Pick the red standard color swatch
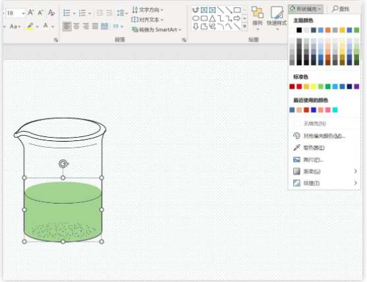Viewport: 367px width, 282px height. point(299,86)
